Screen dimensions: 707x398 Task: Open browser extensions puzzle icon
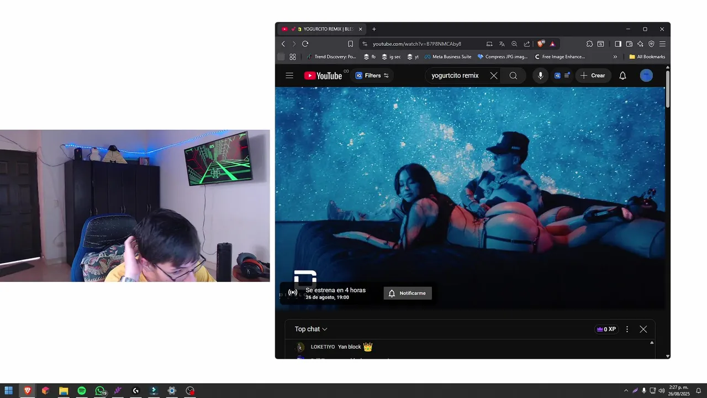[x=589, y=44]
